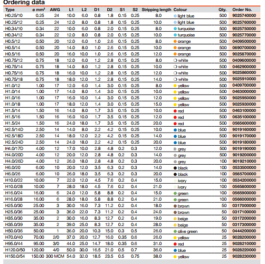This screenshot has height=264, width=265.
Task: Select type cell H1.0/16
Action: [x=13, y=98]
